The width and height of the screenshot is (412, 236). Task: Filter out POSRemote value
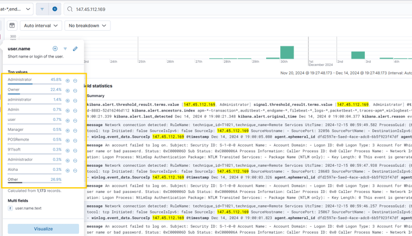[75, 141]
